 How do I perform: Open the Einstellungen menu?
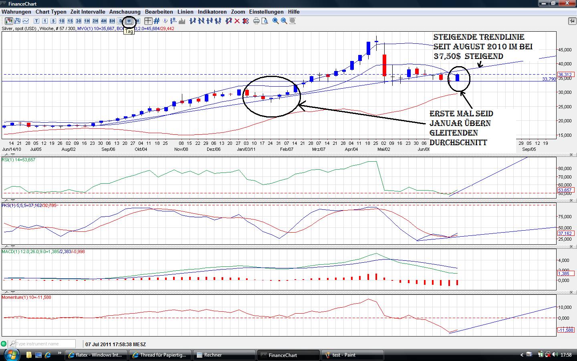[266, 12]
